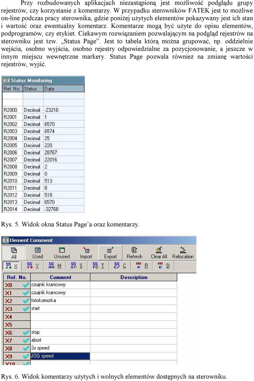Click the checkmark icon in row X9
Viewport: 254px width, 381px height.
26,357
